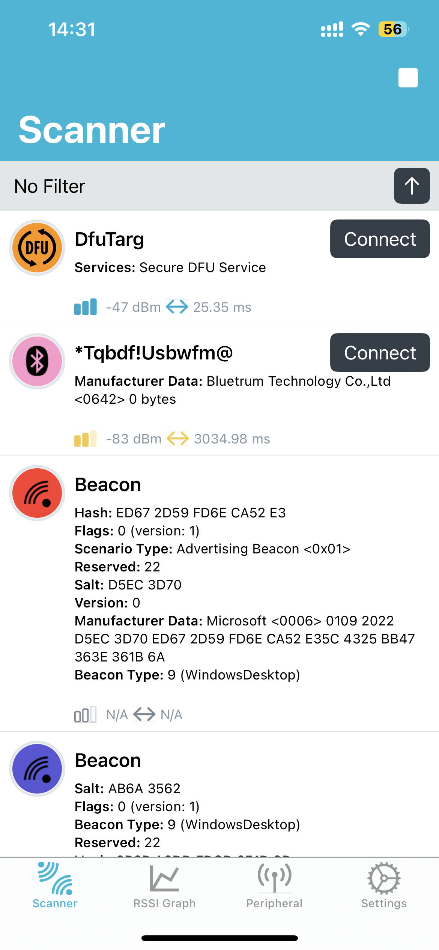
Task: Stop scanning with the white square button
Action: pos(408,78)
